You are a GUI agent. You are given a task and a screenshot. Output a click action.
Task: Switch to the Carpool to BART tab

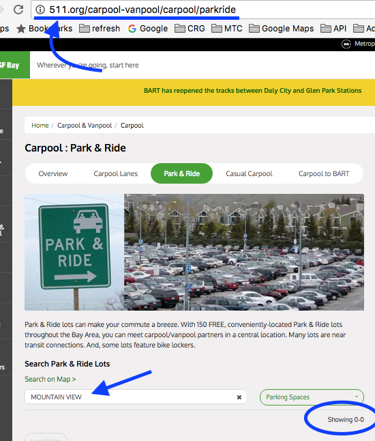(x=324, y=173)
